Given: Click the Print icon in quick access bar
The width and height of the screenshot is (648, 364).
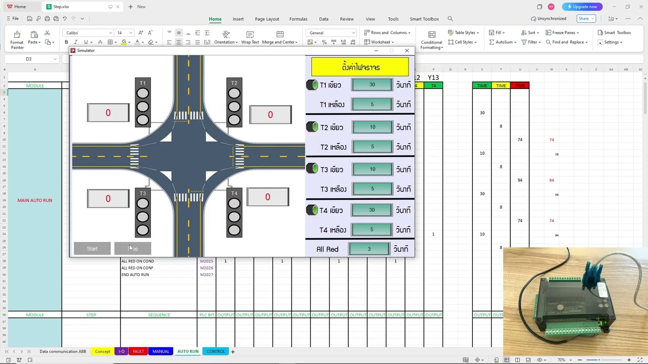Looking at the screenshot, I should pos(47,19).
